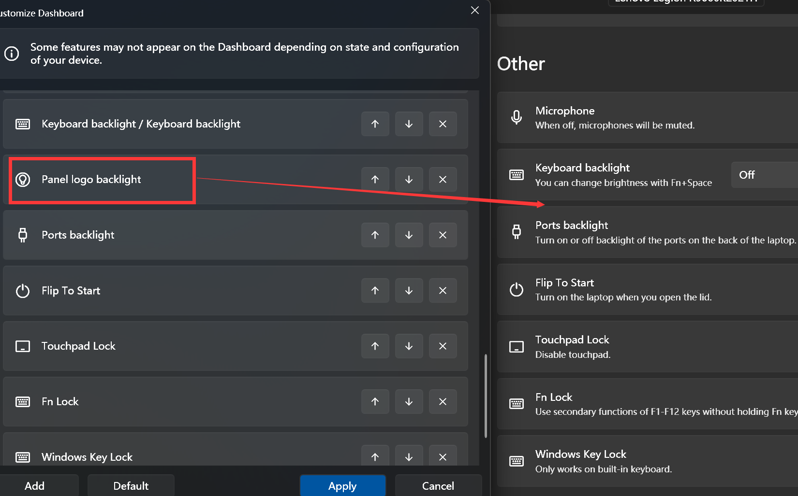Close the Customize Dashboard dialog
798x496 pixels.
474,10
